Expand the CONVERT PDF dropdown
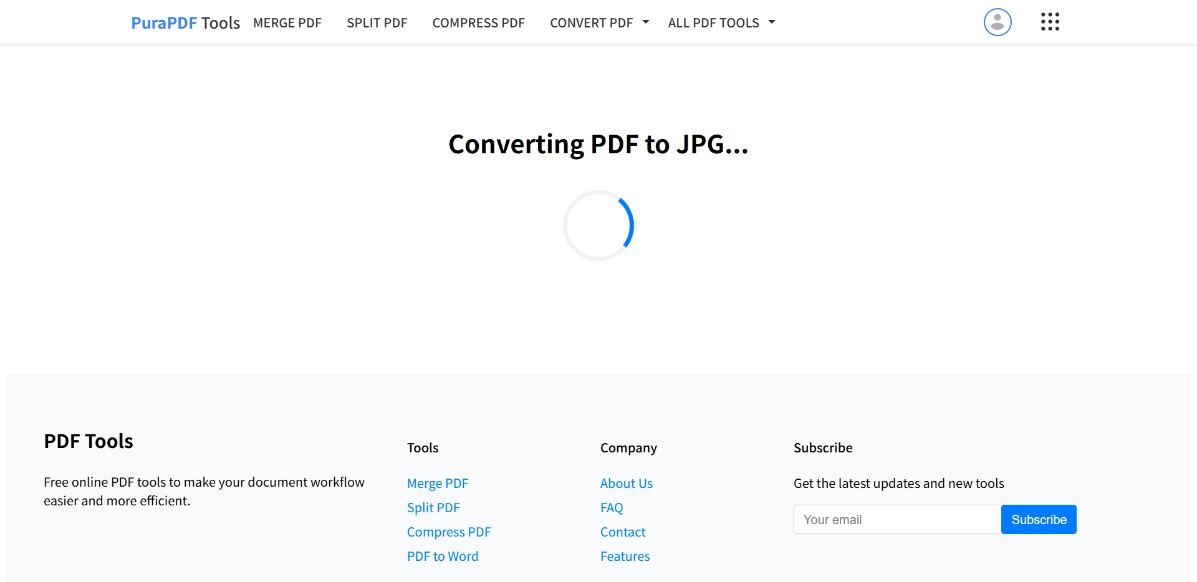 coord(591,22)
